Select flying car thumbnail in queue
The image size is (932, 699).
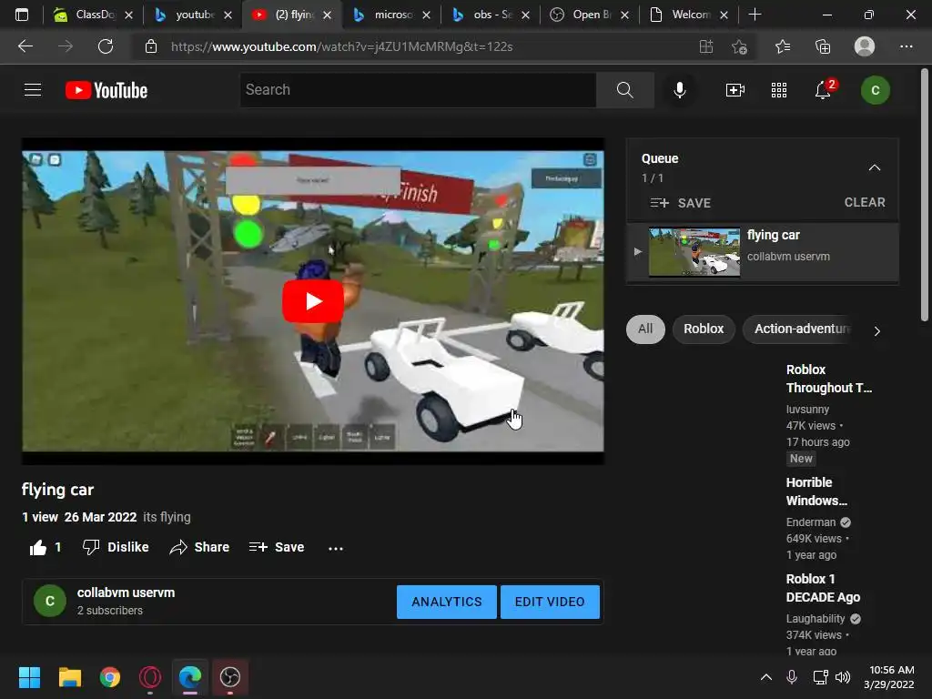694,252
